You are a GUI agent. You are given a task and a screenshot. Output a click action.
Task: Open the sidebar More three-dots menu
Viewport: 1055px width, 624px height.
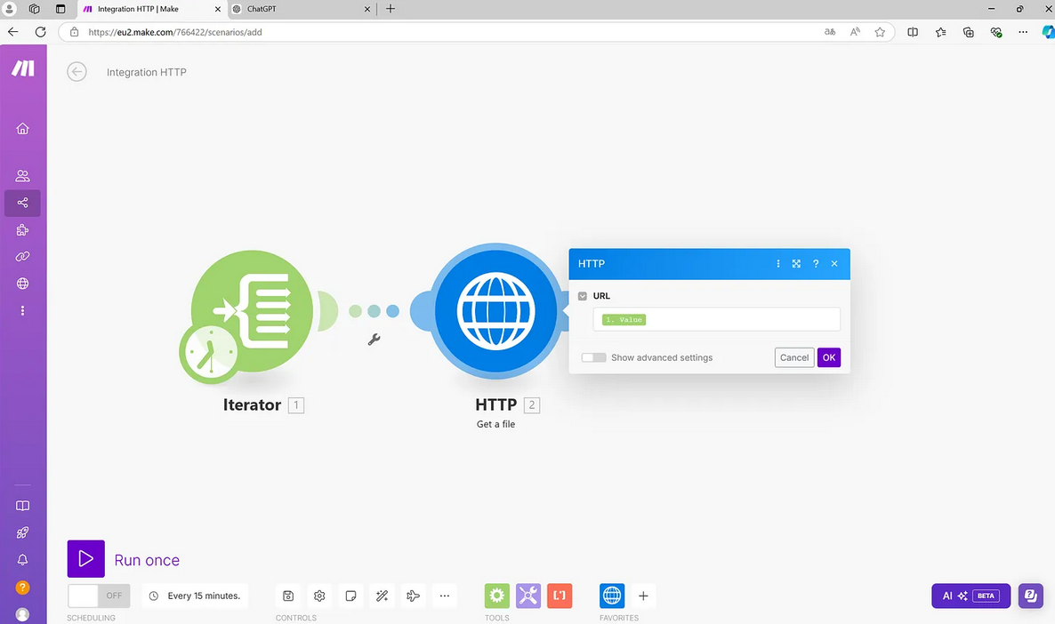pyautogui.click(x=22, y=310)
